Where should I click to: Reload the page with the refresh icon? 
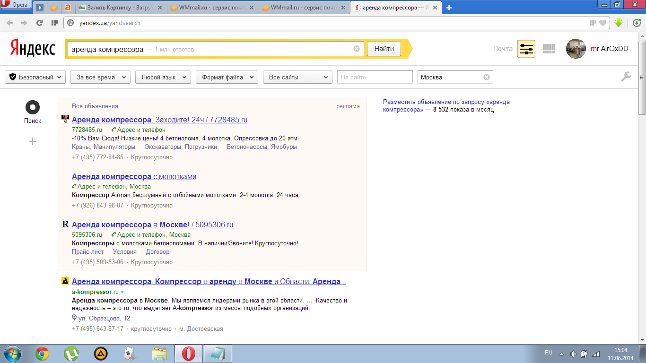(x=40, y=23)
